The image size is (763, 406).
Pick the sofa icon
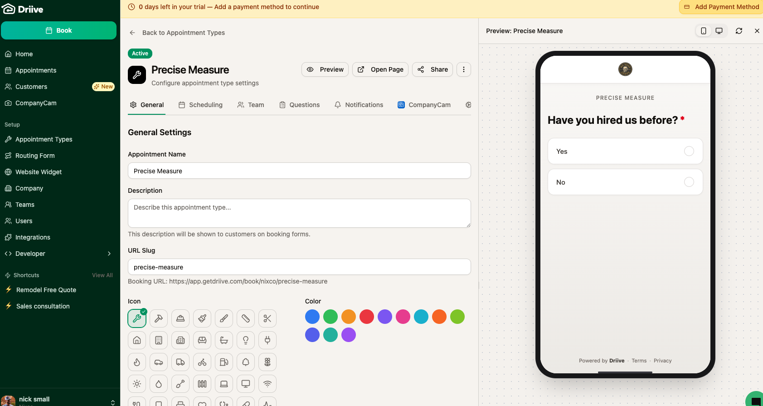[202, 340]
